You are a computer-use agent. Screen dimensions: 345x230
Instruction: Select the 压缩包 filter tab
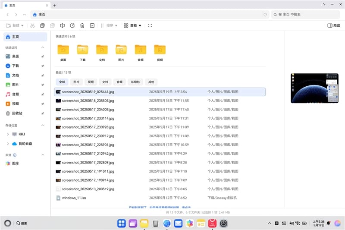135,82
